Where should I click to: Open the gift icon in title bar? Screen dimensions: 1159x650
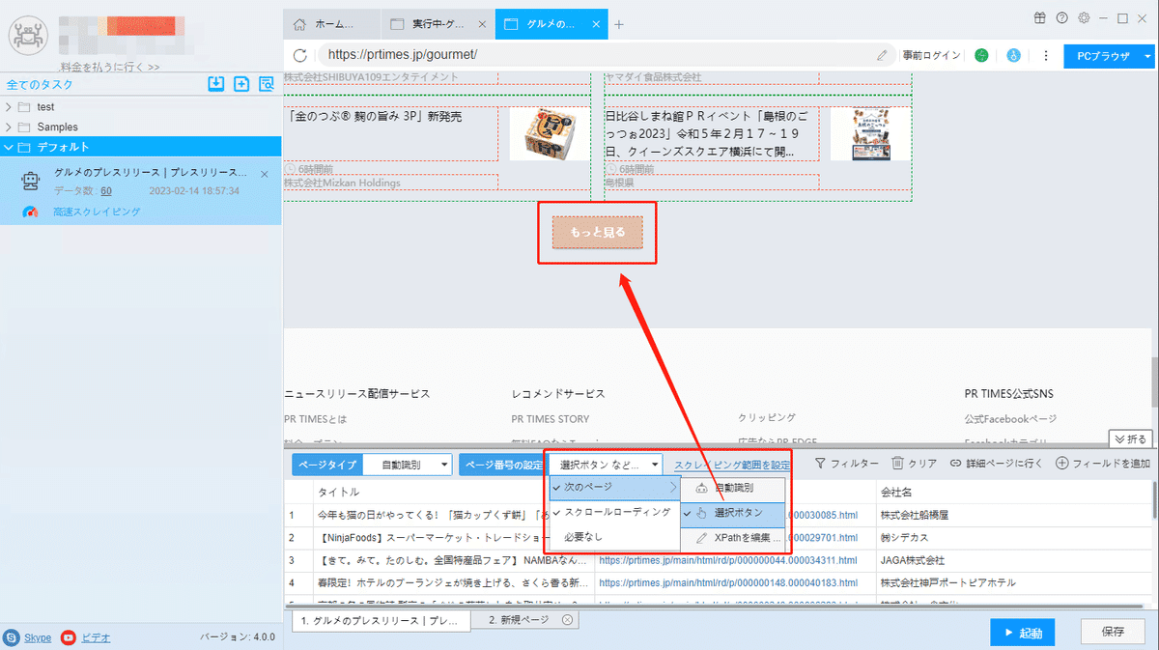pos(1039,17)
